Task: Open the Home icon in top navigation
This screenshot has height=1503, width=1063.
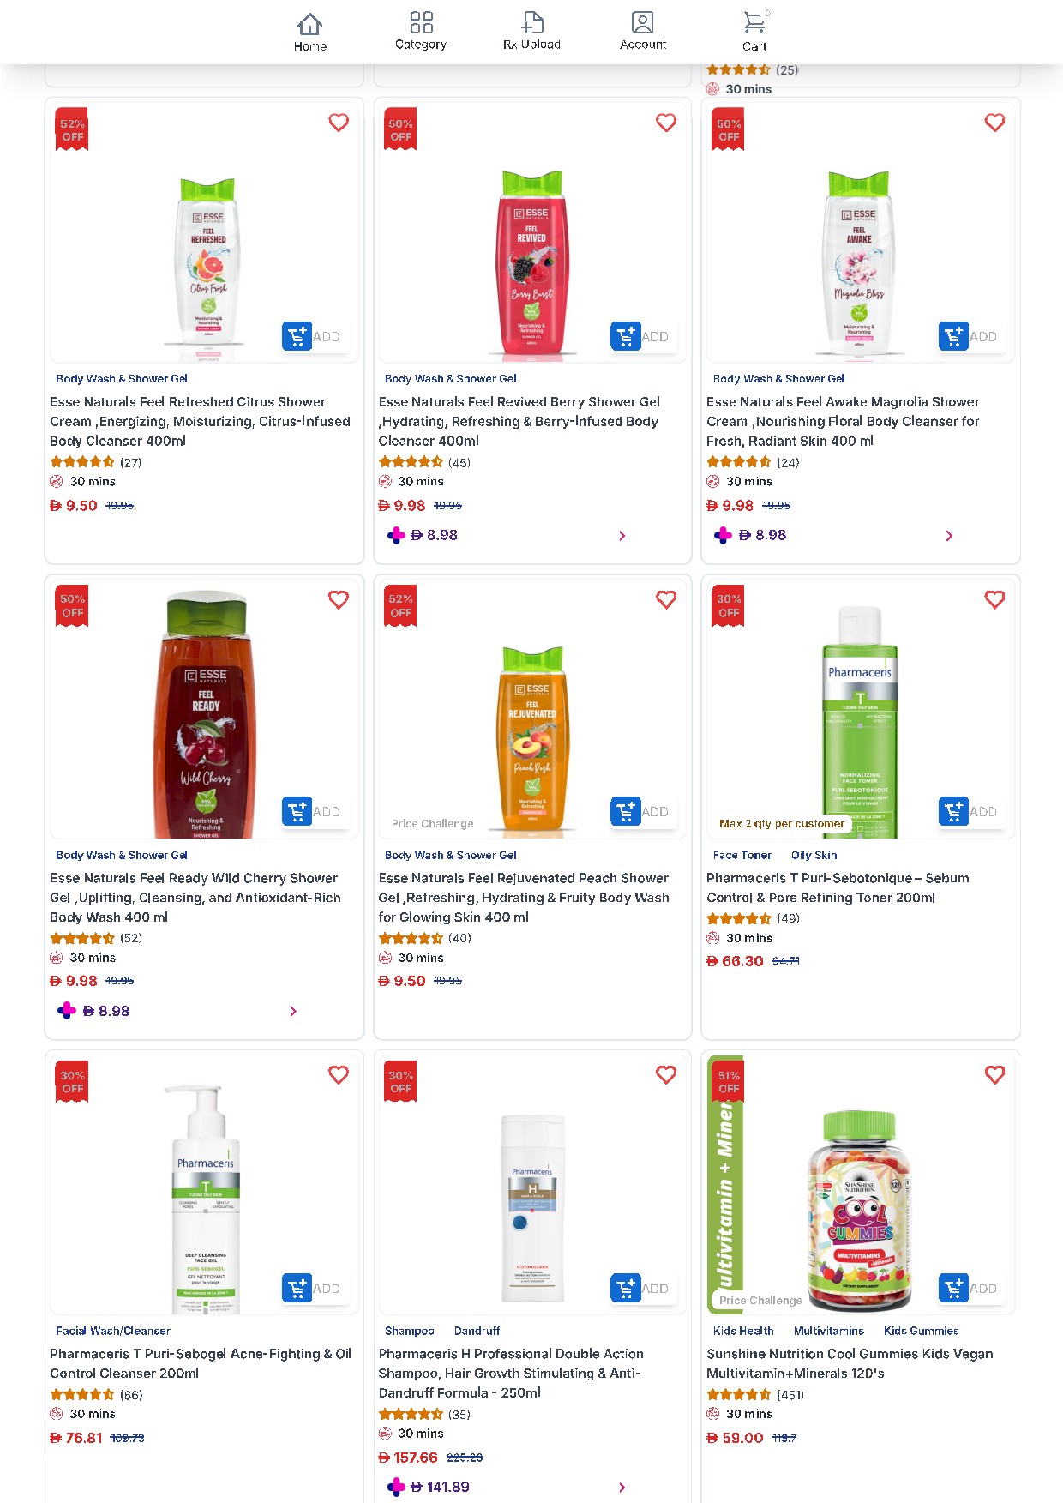Action: pyautogui.click(x=309, y=24)
